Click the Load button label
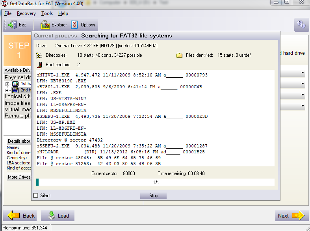Screen dimensions: 310x231 click(63, 216)
